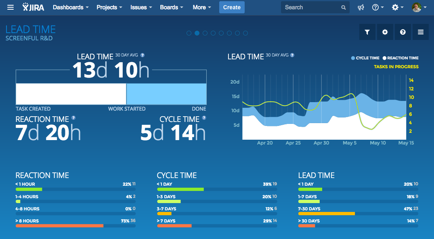The height and width of the screenshot is (239, 434).
Task: Open the Boards dropdown menu
Action: coord(172,8)
